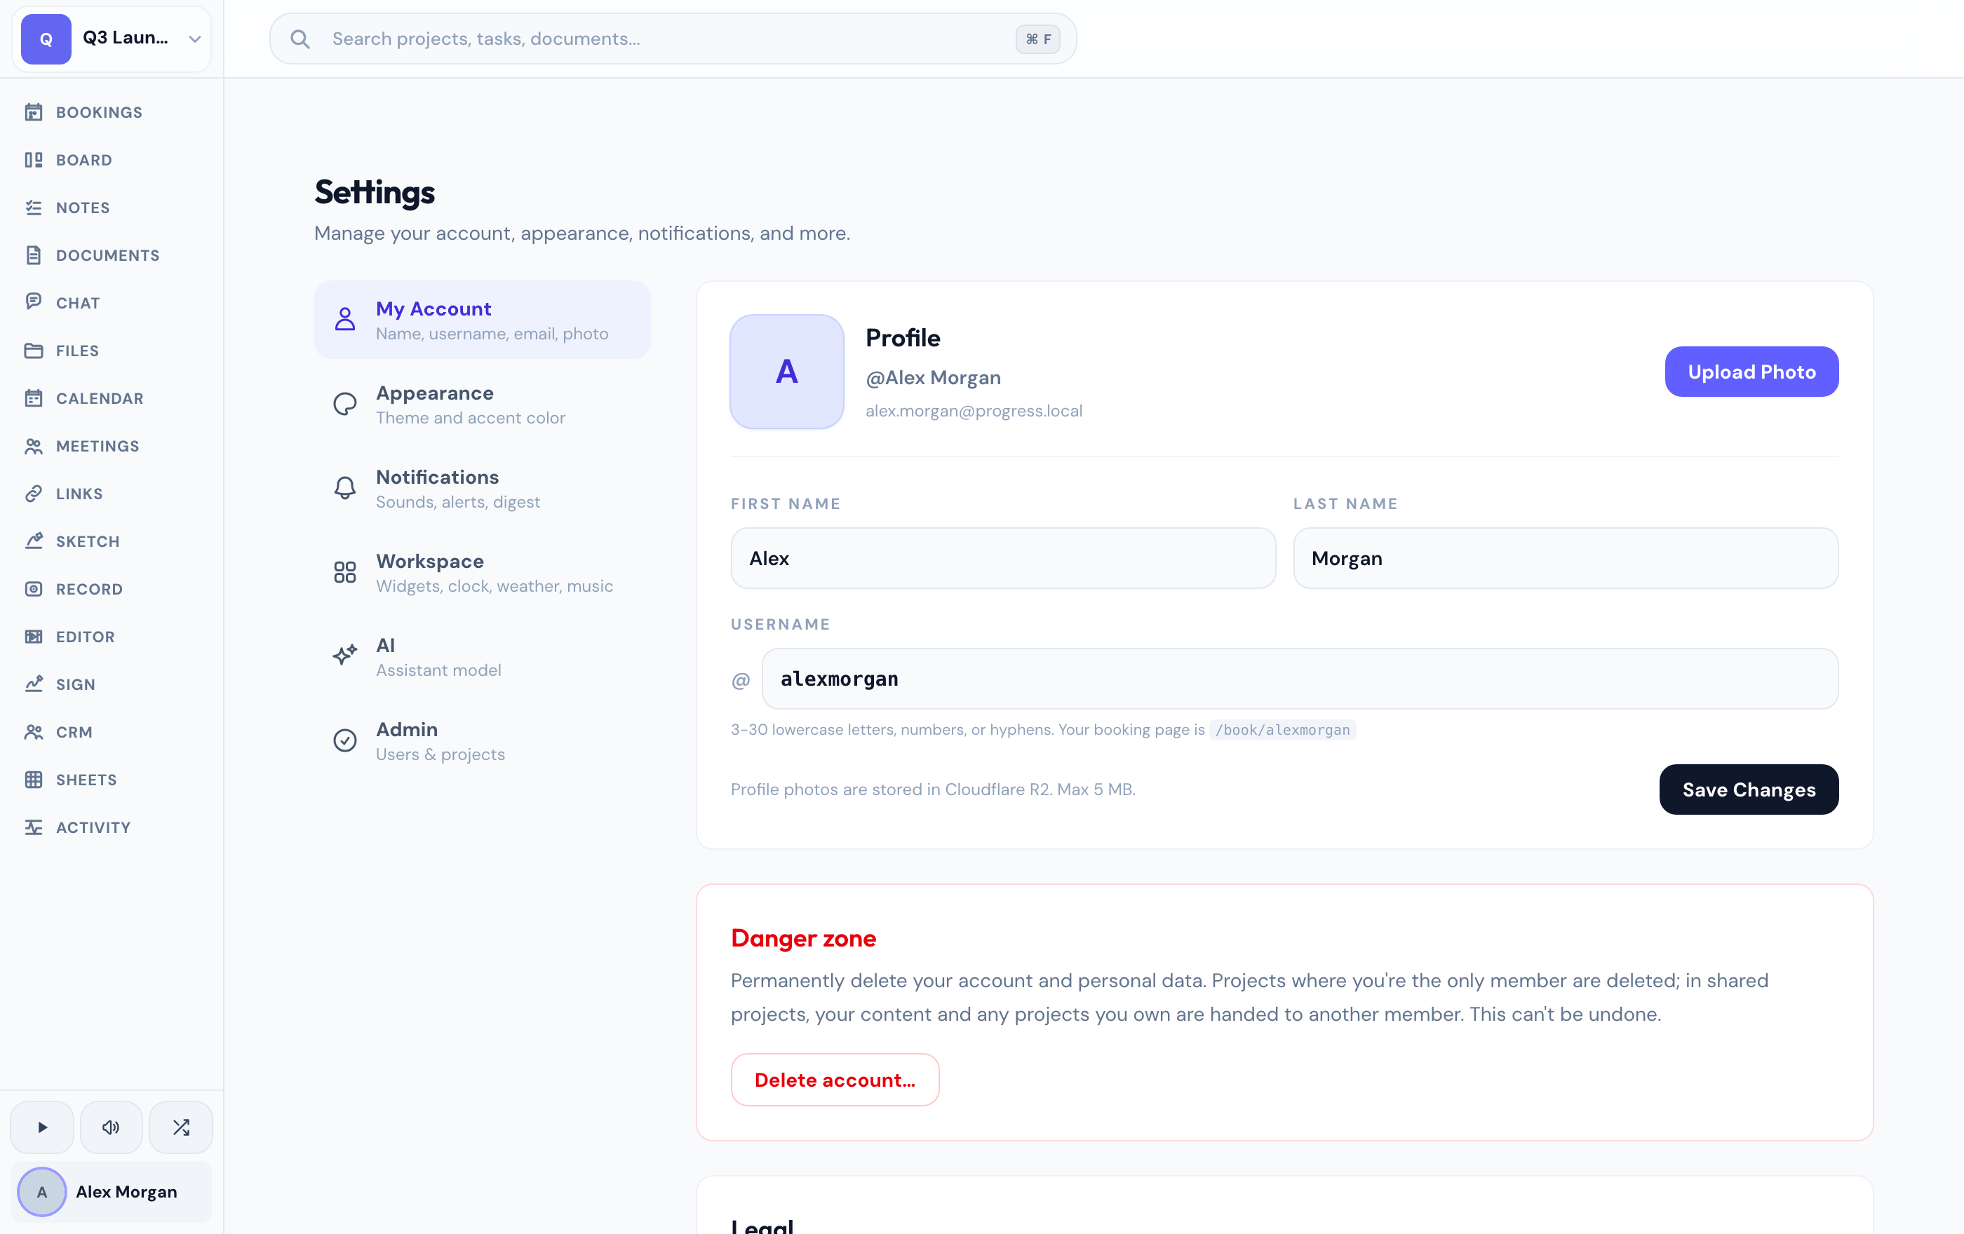Click the Cloudflare R2 photo storage note
This screenshot has width=1964, height=1234.
[933, 789]
